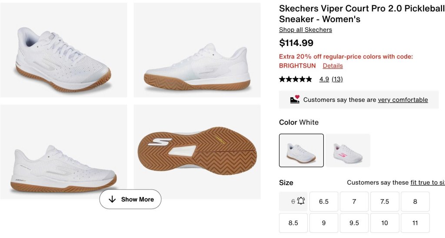Open the 13 reviews link
This screenshot has width=445, height=238.
point(337,79)
